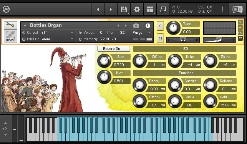Click the Hold value 15.0k ms
This screenshot has height=144, width=247.
[227, 105]
